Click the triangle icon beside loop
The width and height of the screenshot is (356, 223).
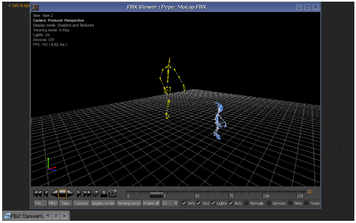(x=104, y=193)
